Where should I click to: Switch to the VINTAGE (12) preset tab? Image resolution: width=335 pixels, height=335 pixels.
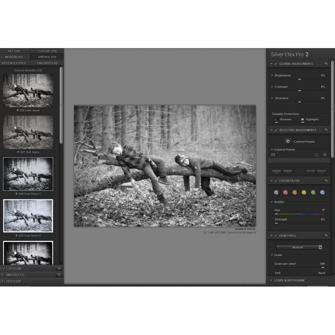click(47, 57)
